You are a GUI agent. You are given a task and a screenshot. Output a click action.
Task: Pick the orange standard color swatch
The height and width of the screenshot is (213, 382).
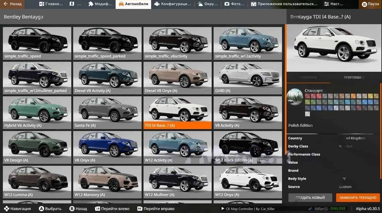coord(353,96)
